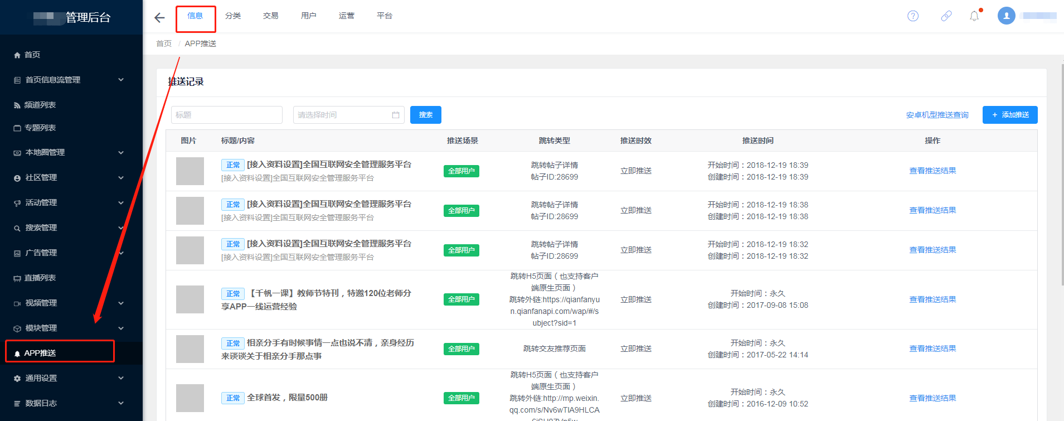Click the 专题列表 folder icon
Image resolution: width=1064 pixels, height=421 pixels.
coord(17,128)
